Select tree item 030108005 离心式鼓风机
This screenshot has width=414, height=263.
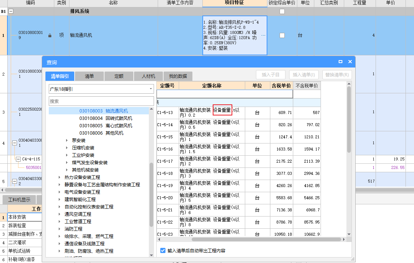point(106,125)
